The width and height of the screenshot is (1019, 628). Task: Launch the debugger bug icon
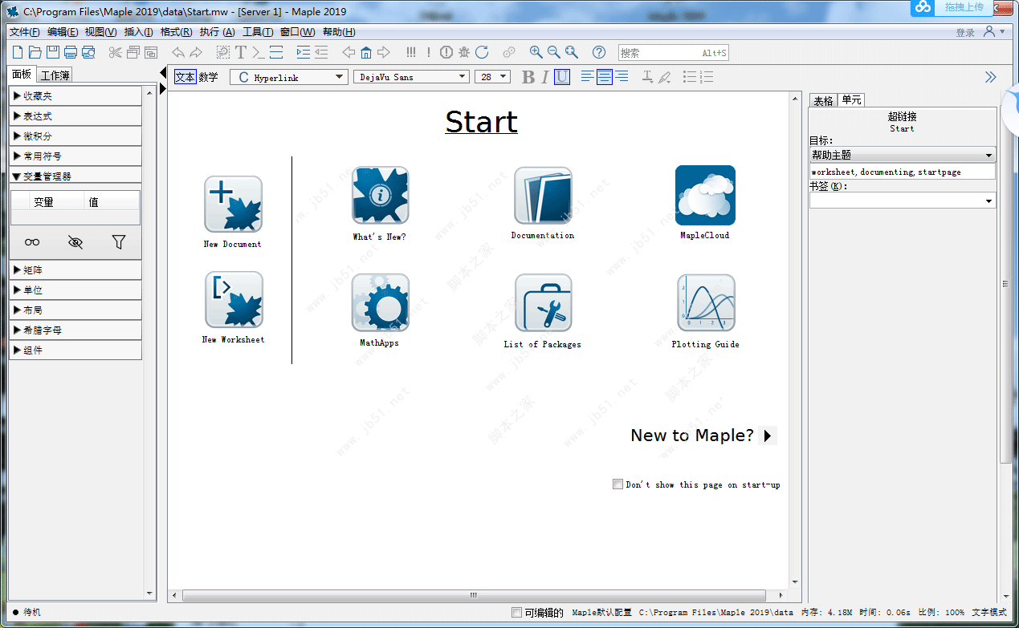pos(464,53)
